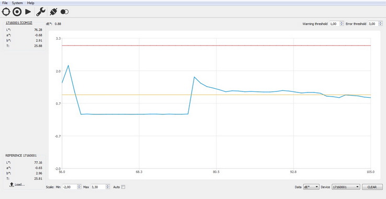This screenshot has height=199, width=386.
Task: Open the File menu
Action: [x=5, y=3]
